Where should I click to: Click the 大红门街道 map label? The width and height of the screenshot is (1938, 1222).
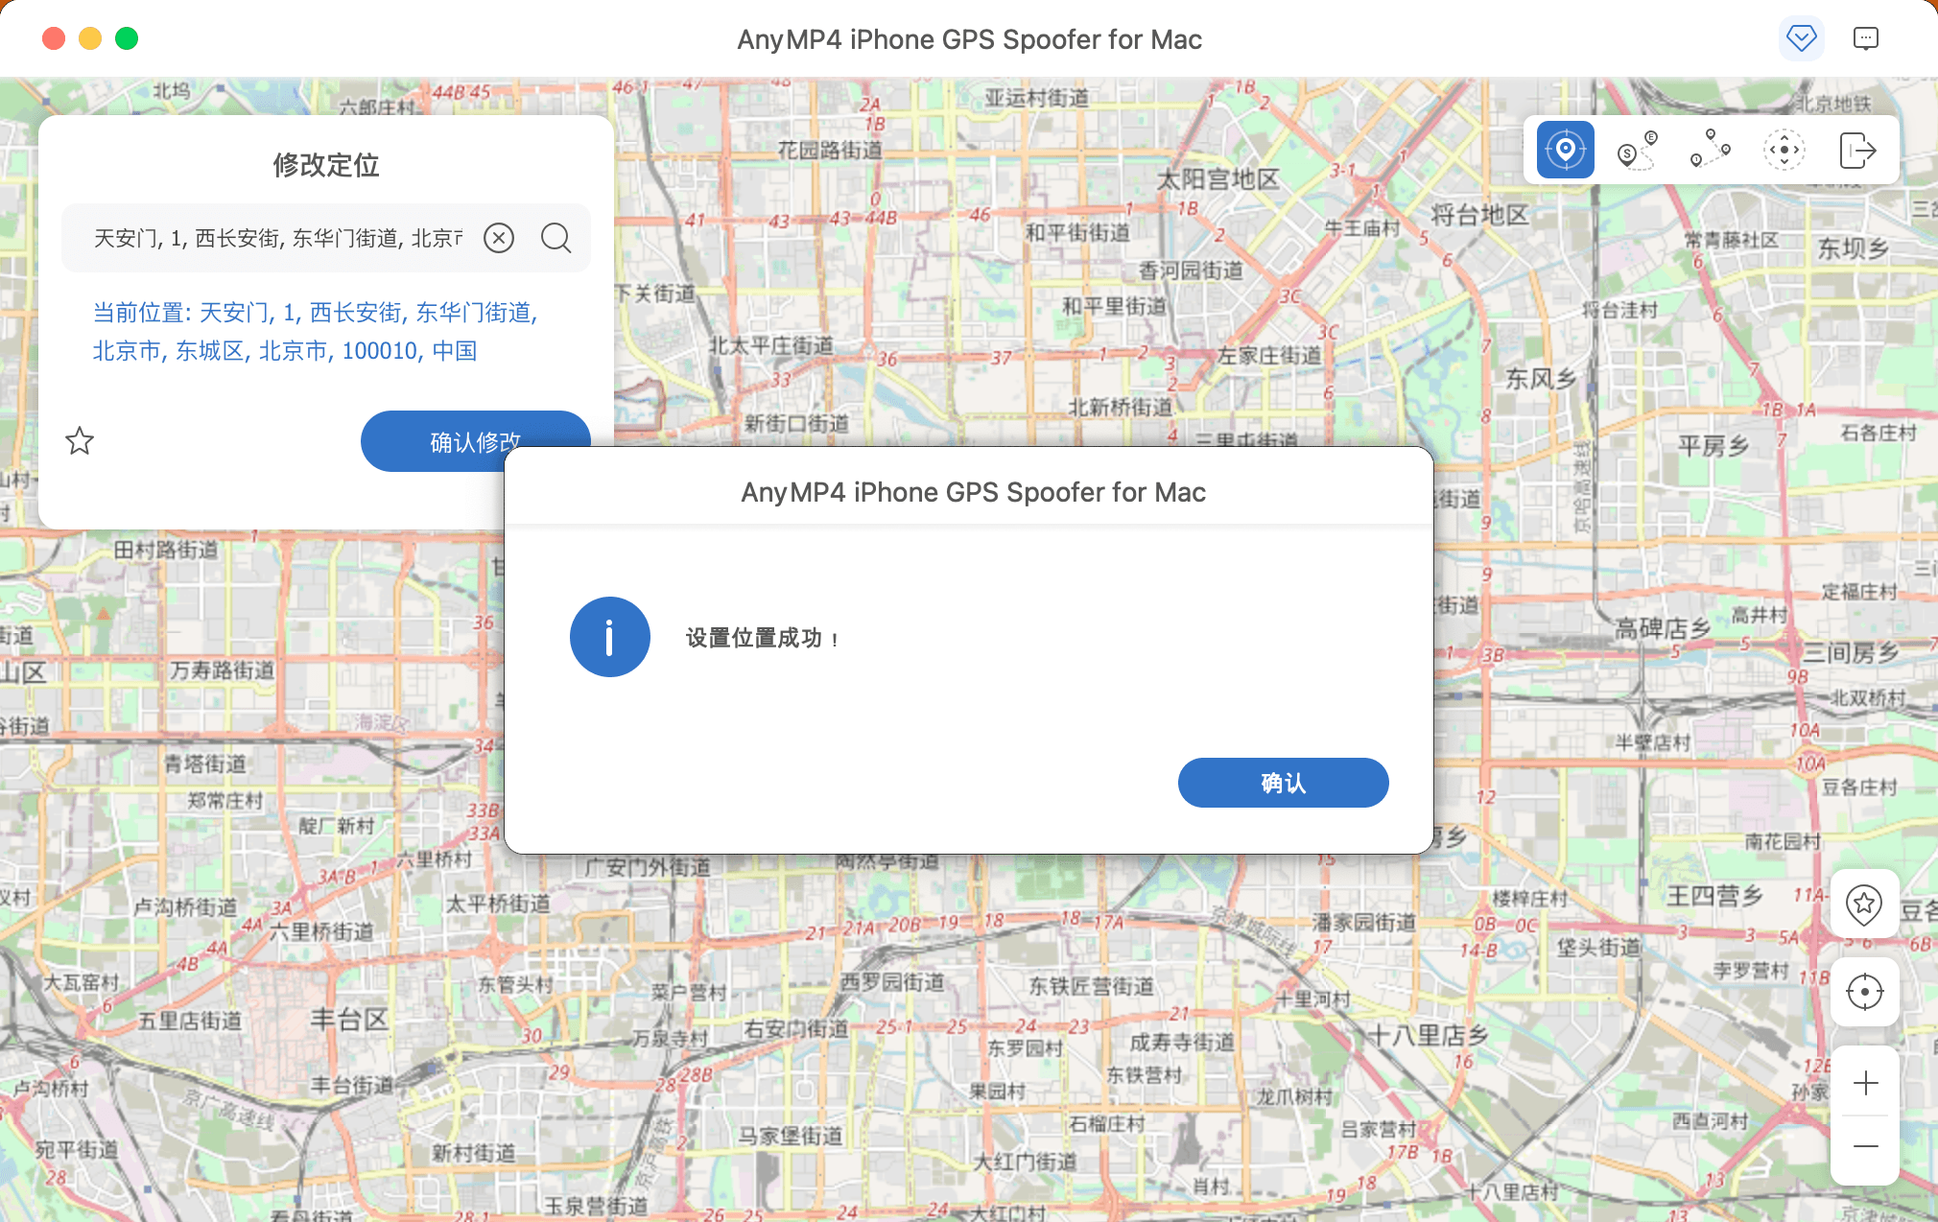click(1026, 1162)
